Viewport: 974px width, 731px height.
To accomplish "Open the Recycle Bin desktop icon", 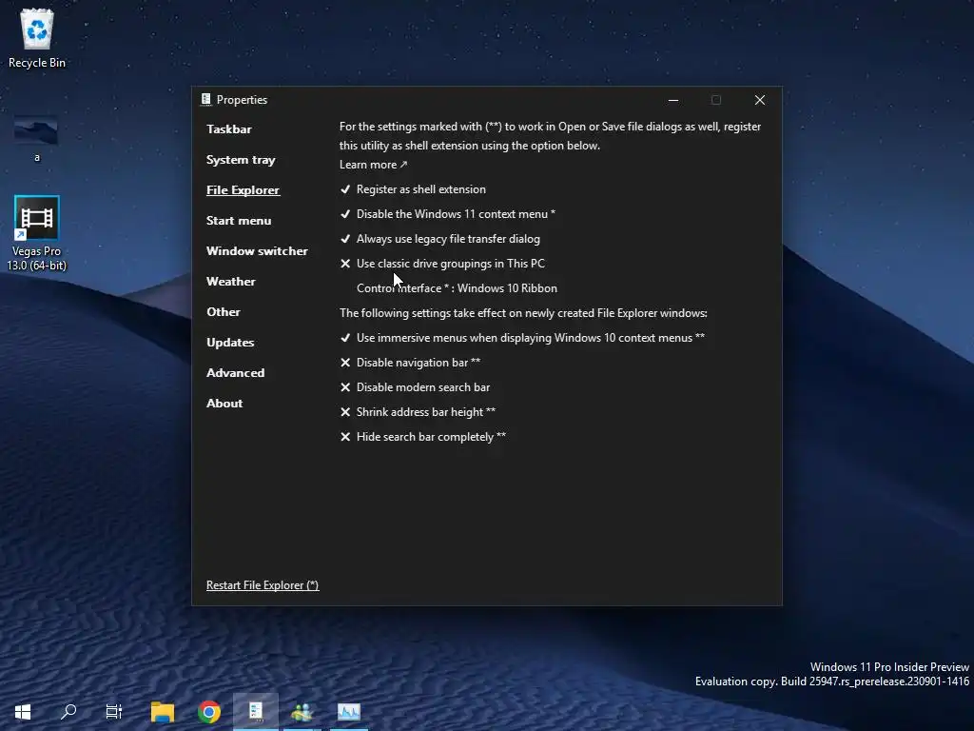I will click(37, 38).
